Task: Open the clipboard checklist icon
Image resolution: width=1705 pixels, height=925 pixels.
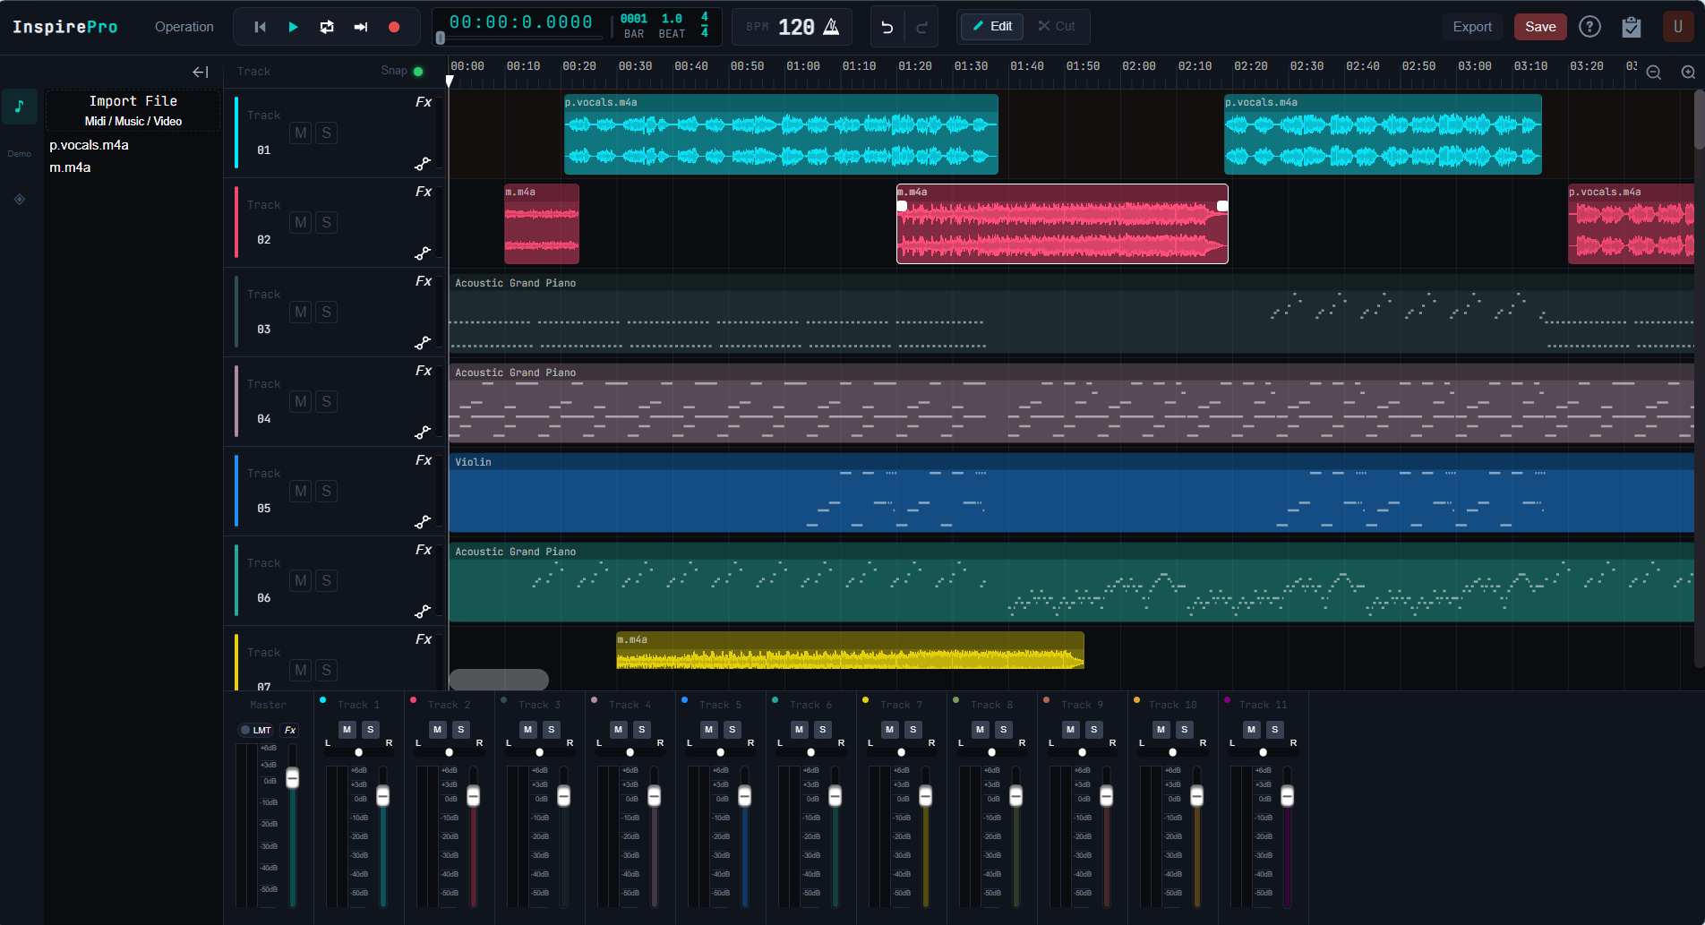Action: click(1632, 27)
